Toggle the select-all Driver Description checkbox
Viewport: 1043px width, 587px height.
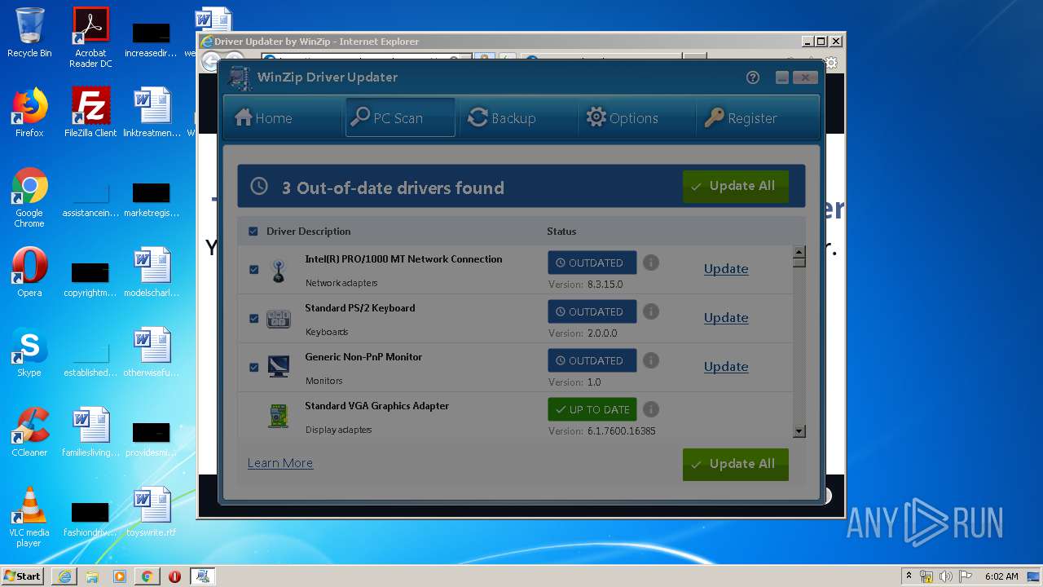253,232
